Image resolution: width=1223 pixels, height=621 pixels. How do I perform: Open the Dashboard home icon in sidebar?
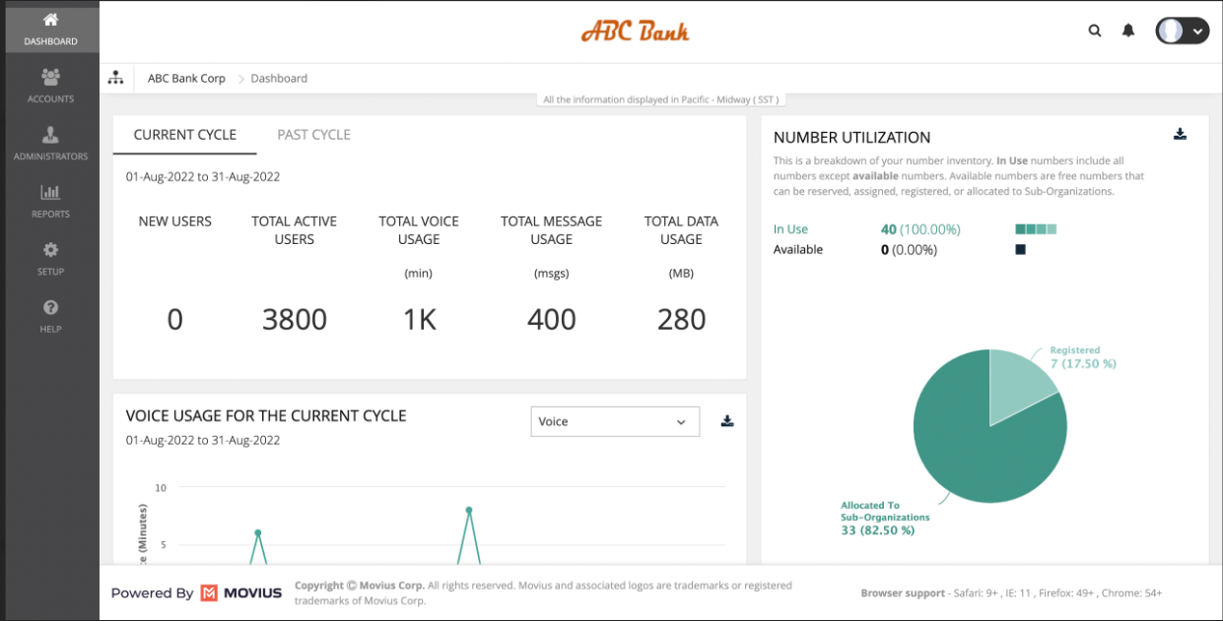coord(50,21)
